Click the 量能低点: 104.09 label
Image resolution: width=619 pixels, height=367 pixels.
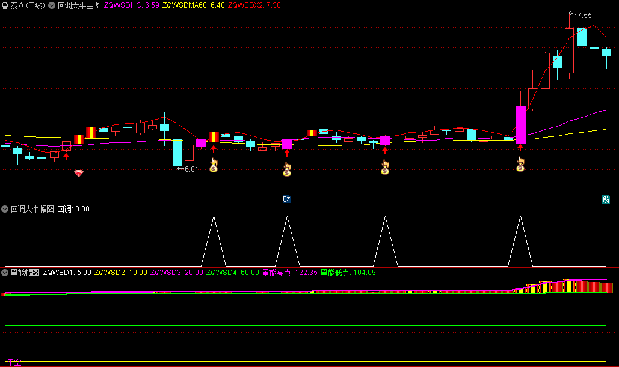click(x=348, y=272)
